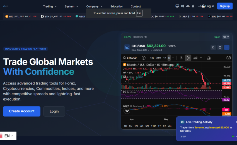Image resolution: width=237 pixels, height=145 pixels.
Task: Open the Indicators chart icon
Action: point(209,58)
